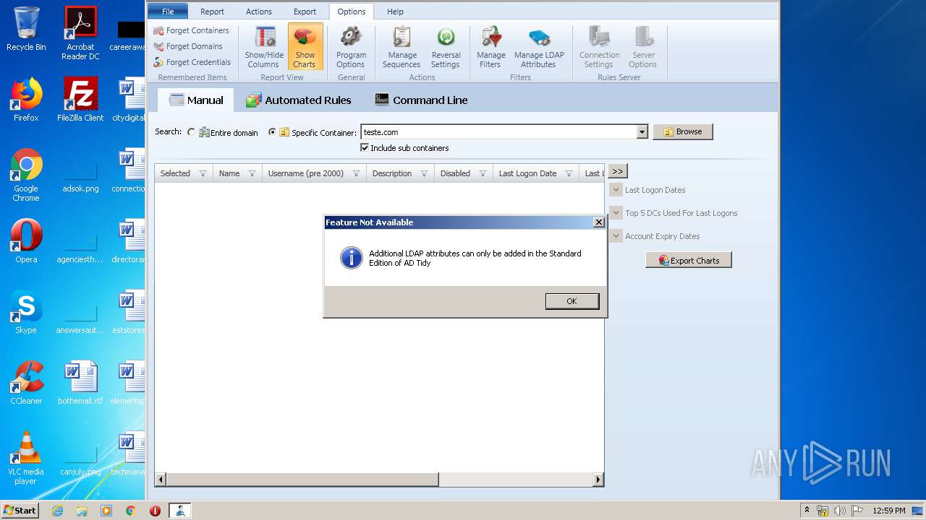Launch Firefox desktop shortcut

point(26,100)
